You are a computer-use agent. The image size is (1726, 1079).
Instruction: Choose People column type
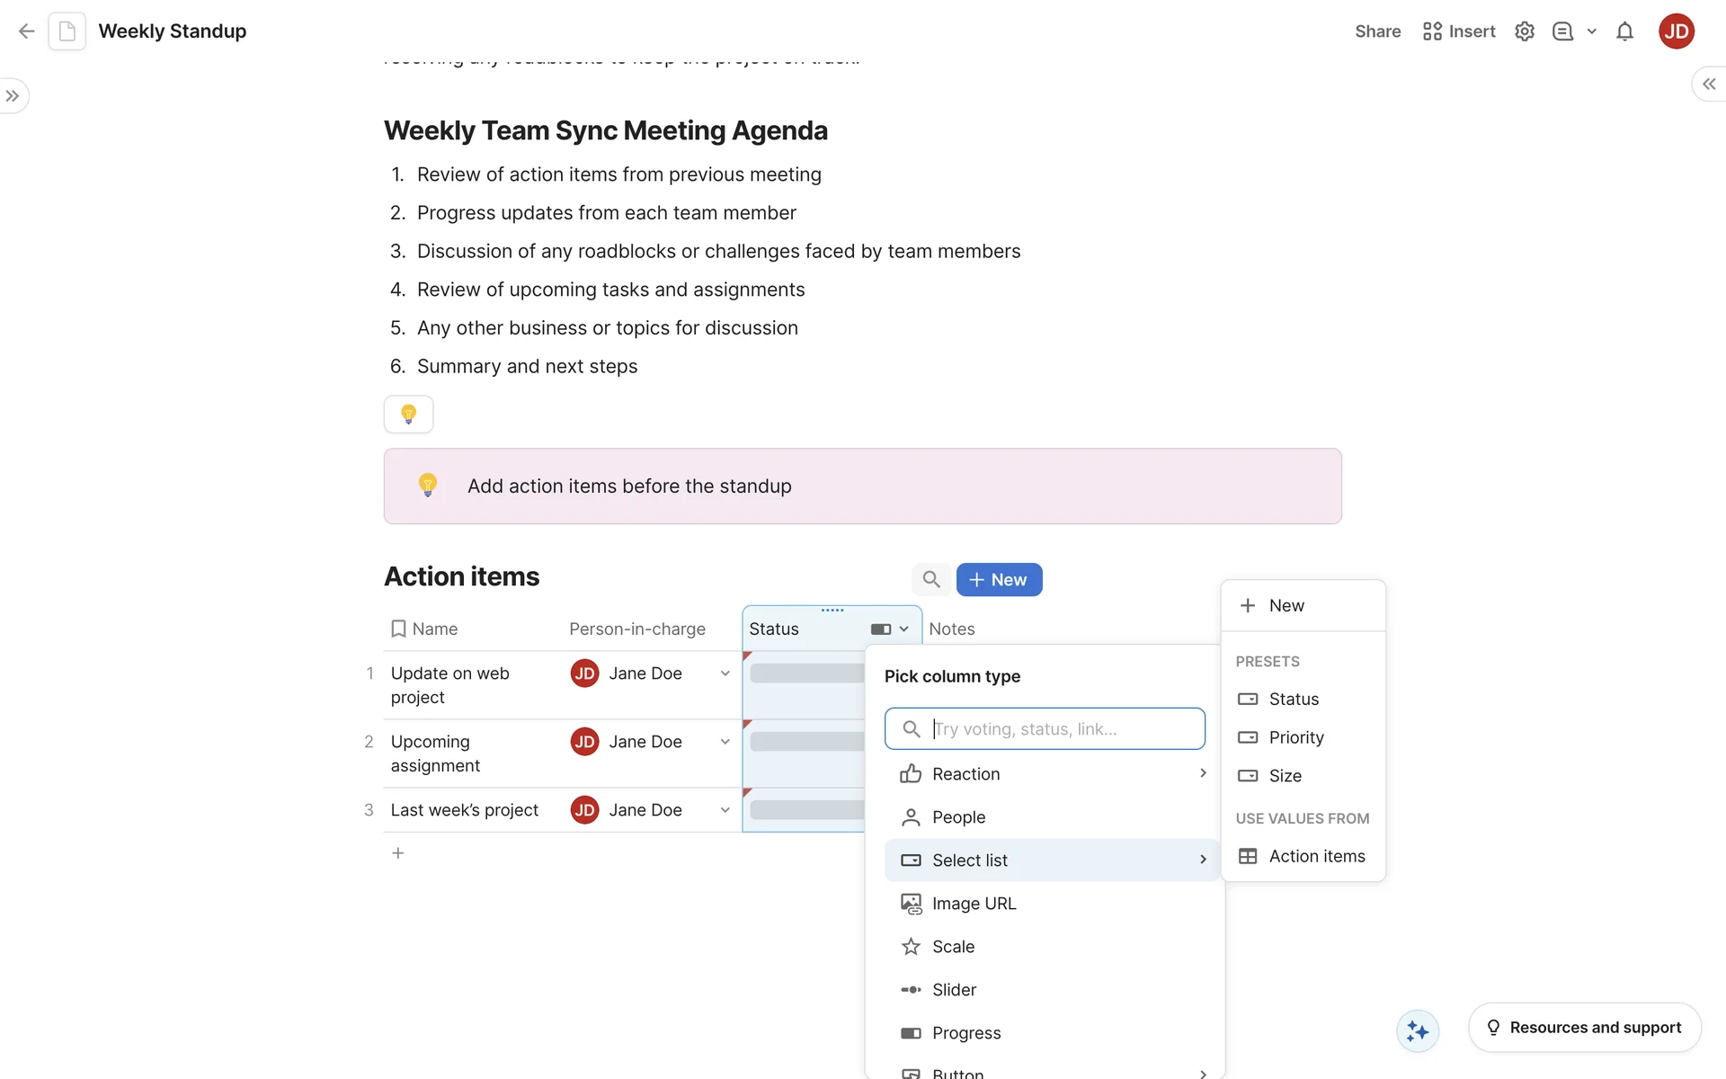[x=959, y=817]
